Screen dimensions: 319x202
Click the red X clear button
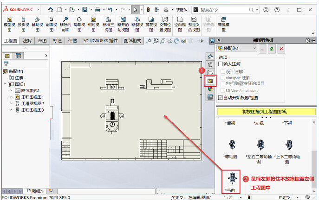[x=281, y=48]
